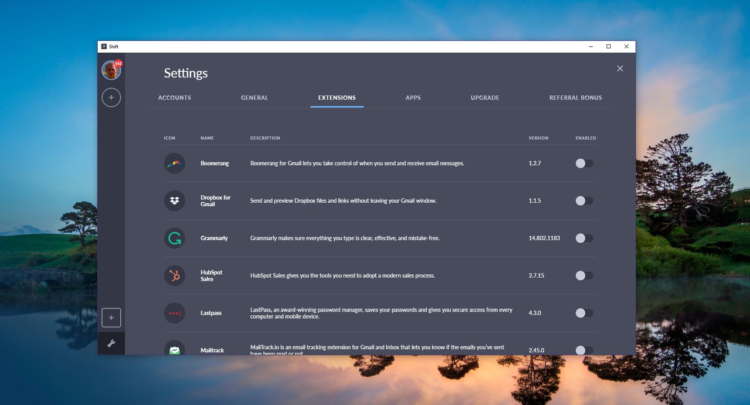Click the HubSpot Sales icon
This screenshot has width=750, height=405.
(174, 275)
